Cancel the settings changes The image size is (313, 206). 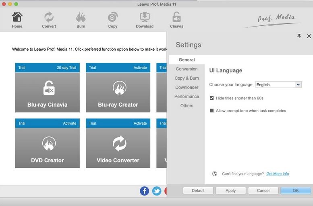[x=263, y=190]
